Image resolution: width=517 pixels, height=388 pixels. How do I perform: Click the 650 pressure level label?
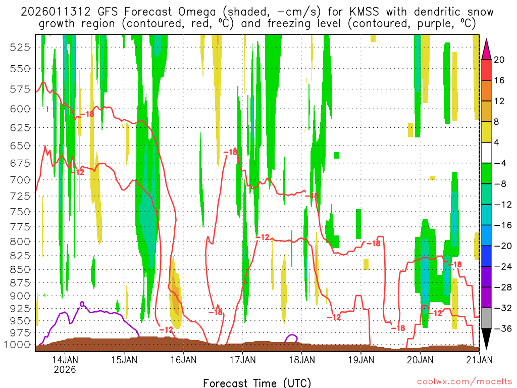(20, 146)
